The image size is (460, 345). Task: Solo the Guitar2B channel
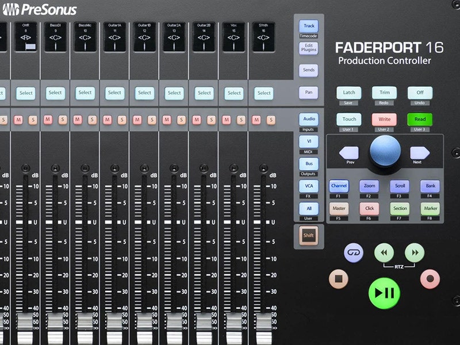click(211, 120)
